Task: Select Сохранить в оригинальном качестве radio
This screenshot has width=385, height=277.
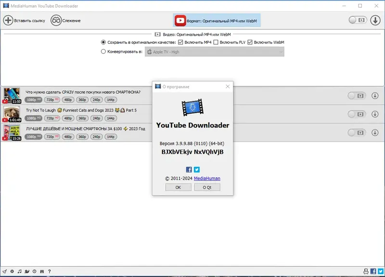Action: (x=103, y=42)
